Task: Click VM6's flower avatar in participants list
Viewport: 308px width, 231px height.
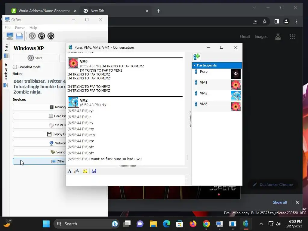Action: [236, 106]
